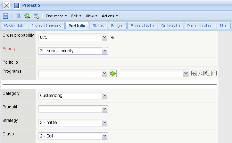Click the new document icon in Programs row
232x143 pixels.
pos(214,73)
